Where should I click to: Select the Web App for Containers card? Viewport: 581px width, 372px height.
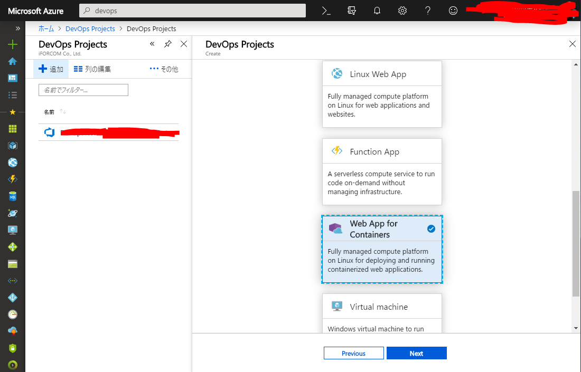pyautogui.click(x=382, y=249)
